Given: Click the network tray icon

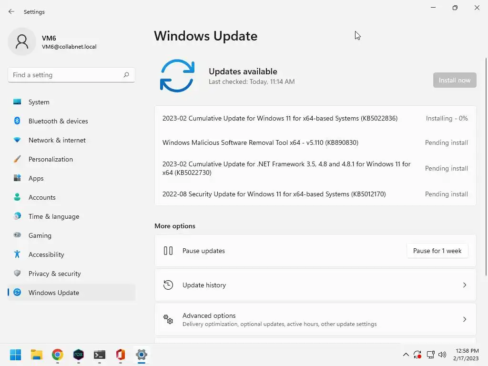Looking at the screenshot, I should [431, 355].
